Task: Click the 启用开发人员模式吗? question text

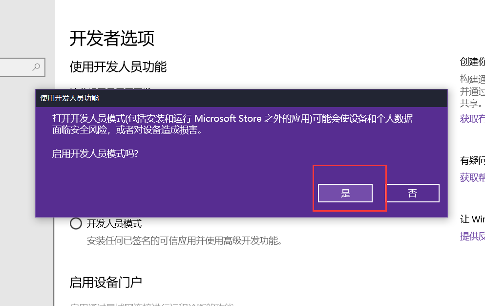Action: click(x=95, y=153)
